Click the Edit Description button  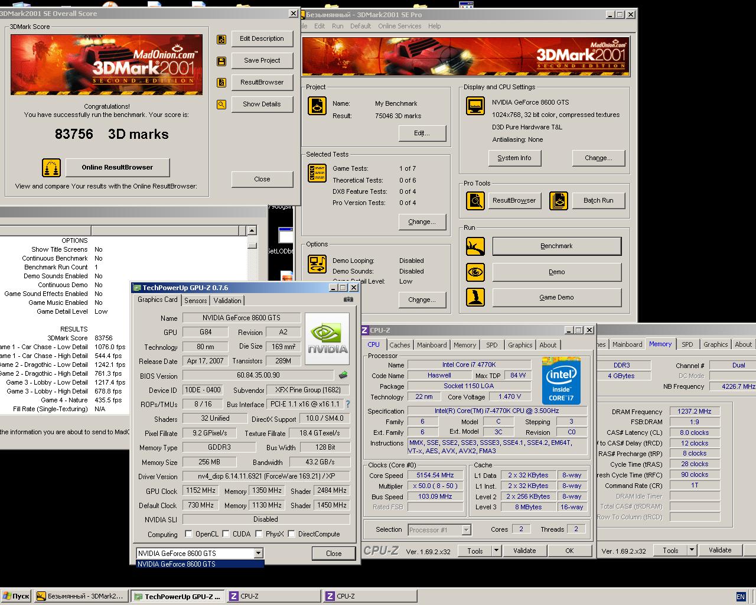pos(262,39)
